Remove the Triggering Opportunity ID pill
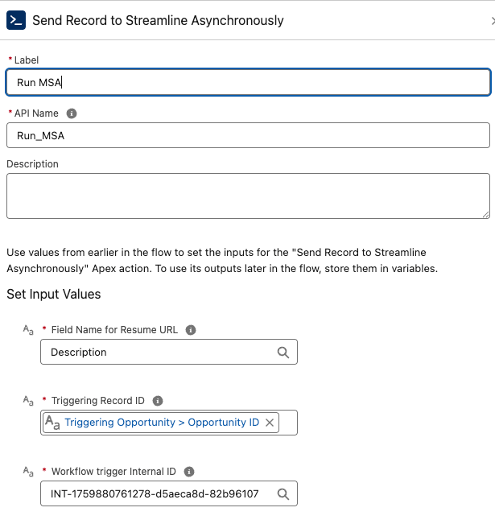 [270, 423]
